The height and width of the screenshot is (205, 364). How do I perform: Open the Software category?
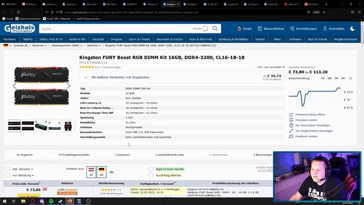[x=295, y=39]
